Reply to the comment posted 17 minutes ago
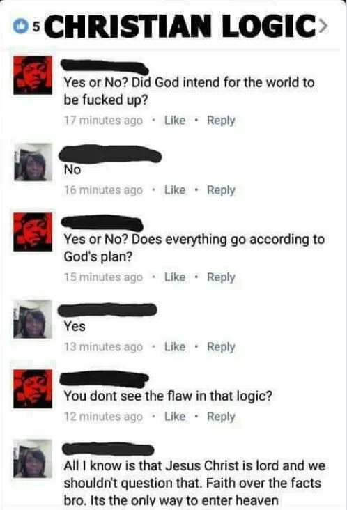The height and width of the screenshot is (510, 347). (221, 121)
